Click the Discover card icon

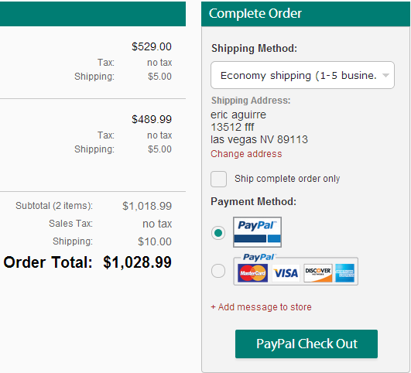click(x=318, y=273)
